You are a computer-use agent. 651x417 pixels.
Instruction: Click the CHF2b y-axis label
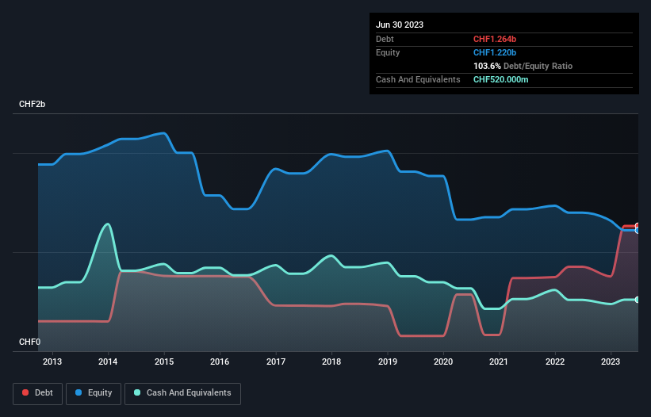pyautogui.click(x=32, y=104)
